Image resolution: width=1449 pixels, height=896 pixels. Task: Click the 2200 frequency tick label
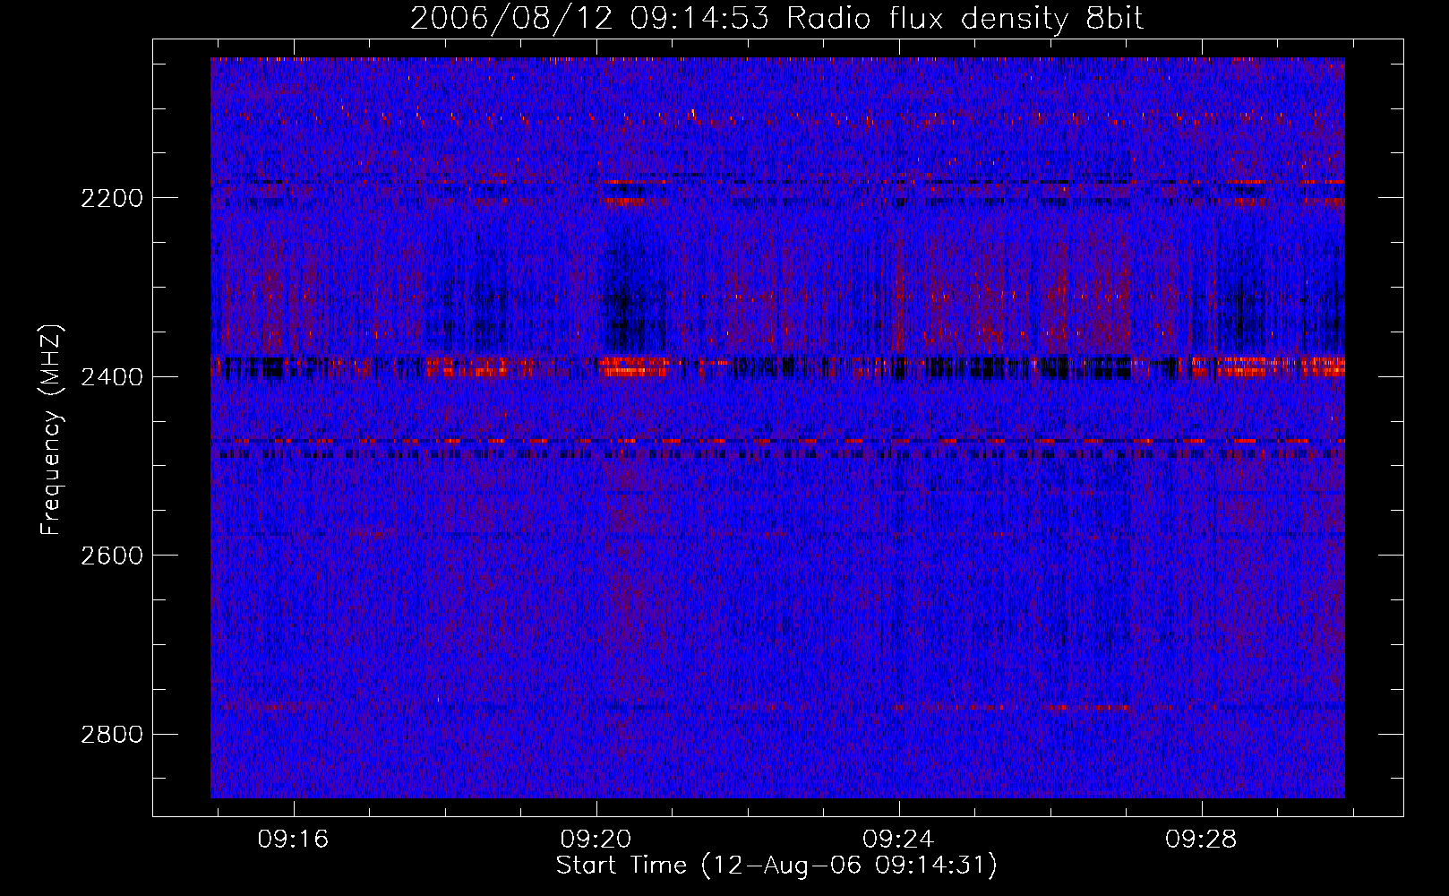click(112, 198)
